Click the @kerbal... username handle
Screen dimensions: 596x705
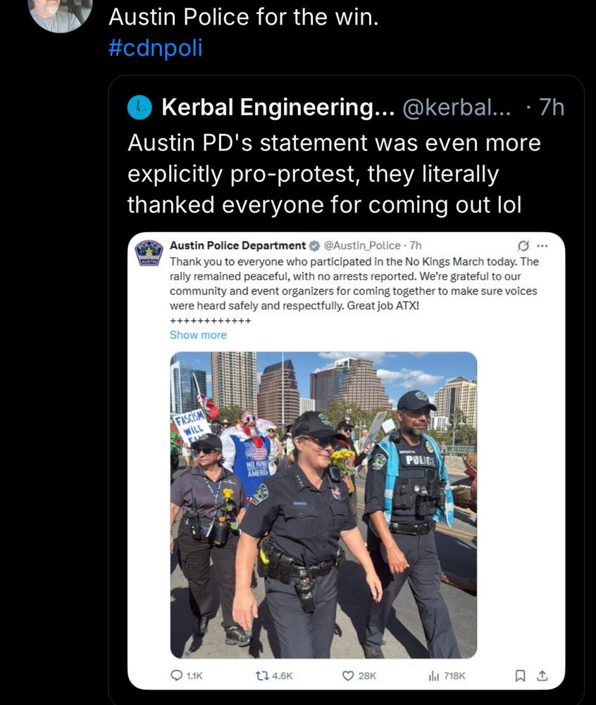(x=457, y=107)
